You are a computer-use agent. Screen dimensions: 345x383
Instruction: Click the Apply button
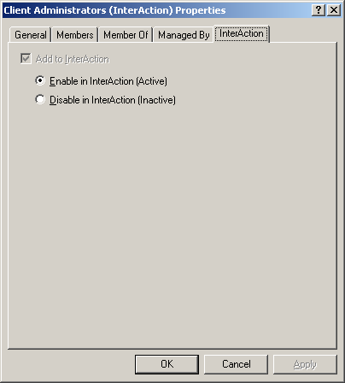305,364
